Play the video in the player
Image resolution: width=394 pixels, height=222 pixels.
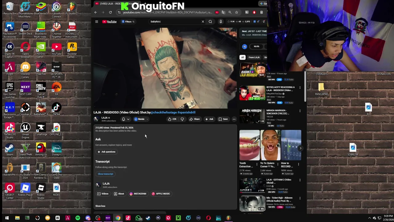coord(165,68)
